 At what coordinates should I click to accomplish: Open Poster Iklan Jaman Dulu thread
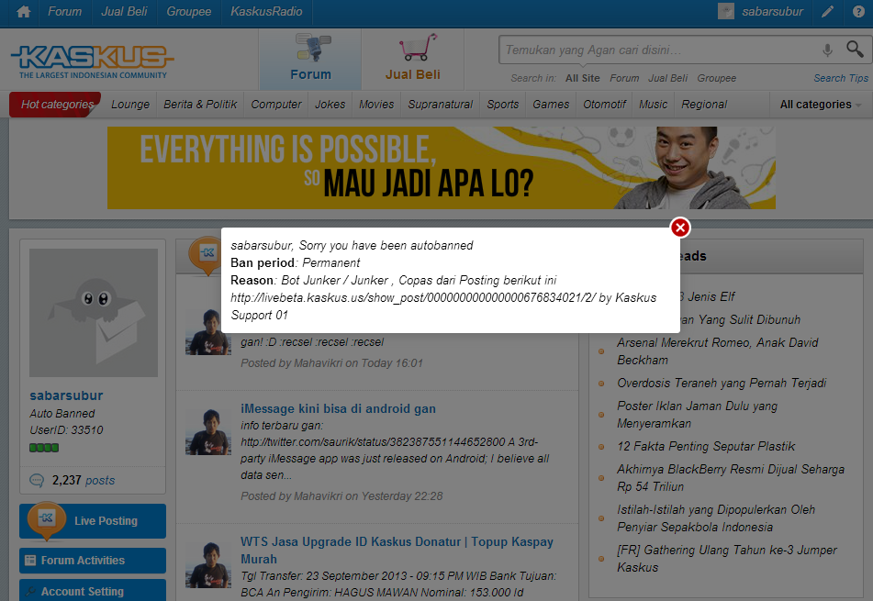[697, 415]
